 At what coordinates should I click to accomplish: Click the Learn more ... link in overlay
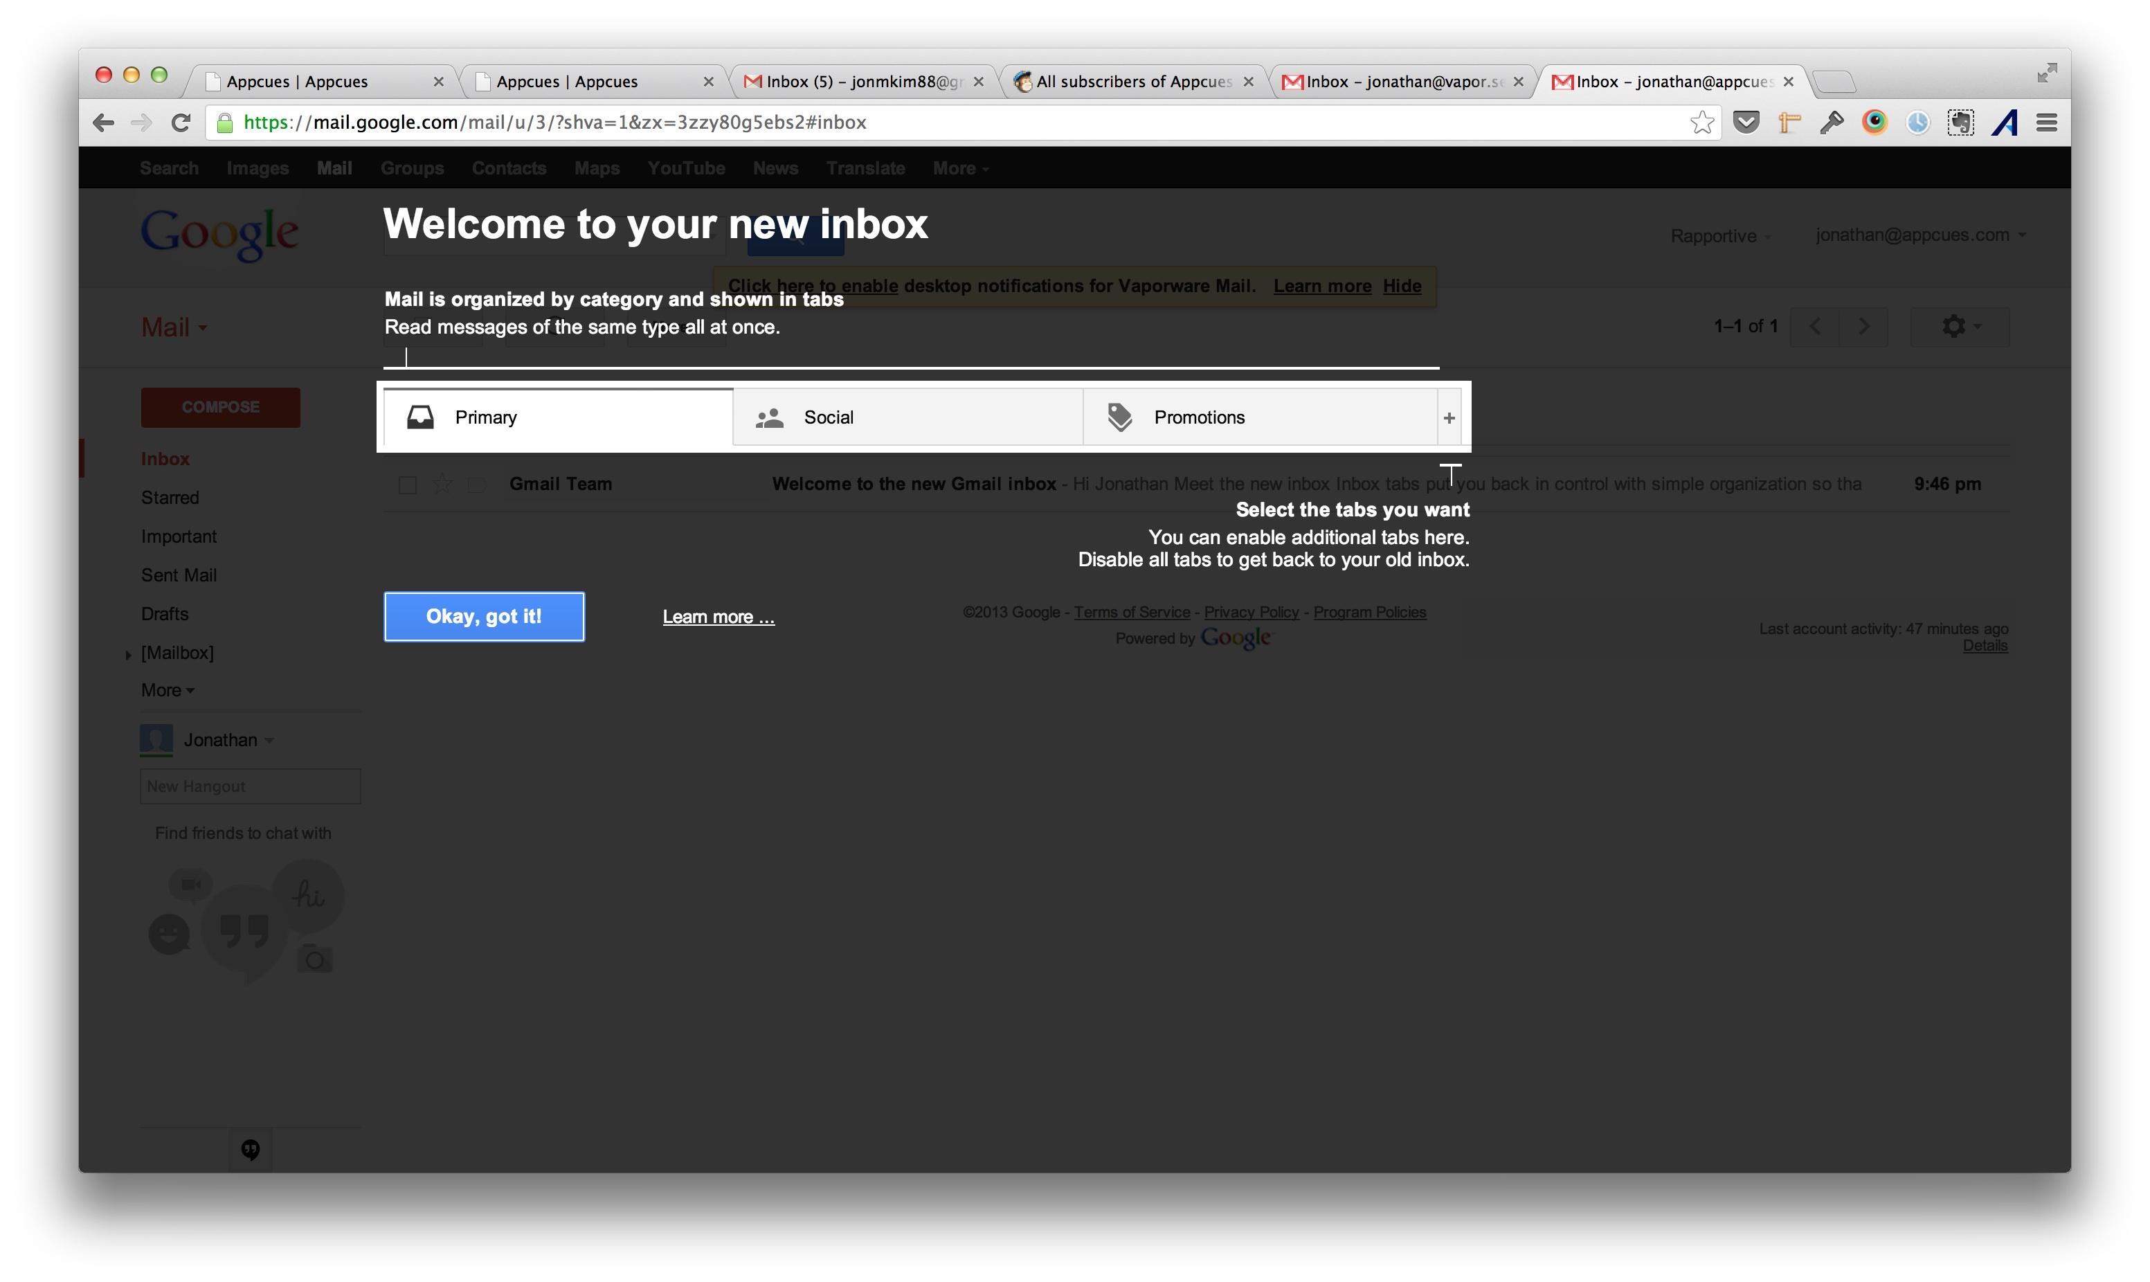point(718,617)
